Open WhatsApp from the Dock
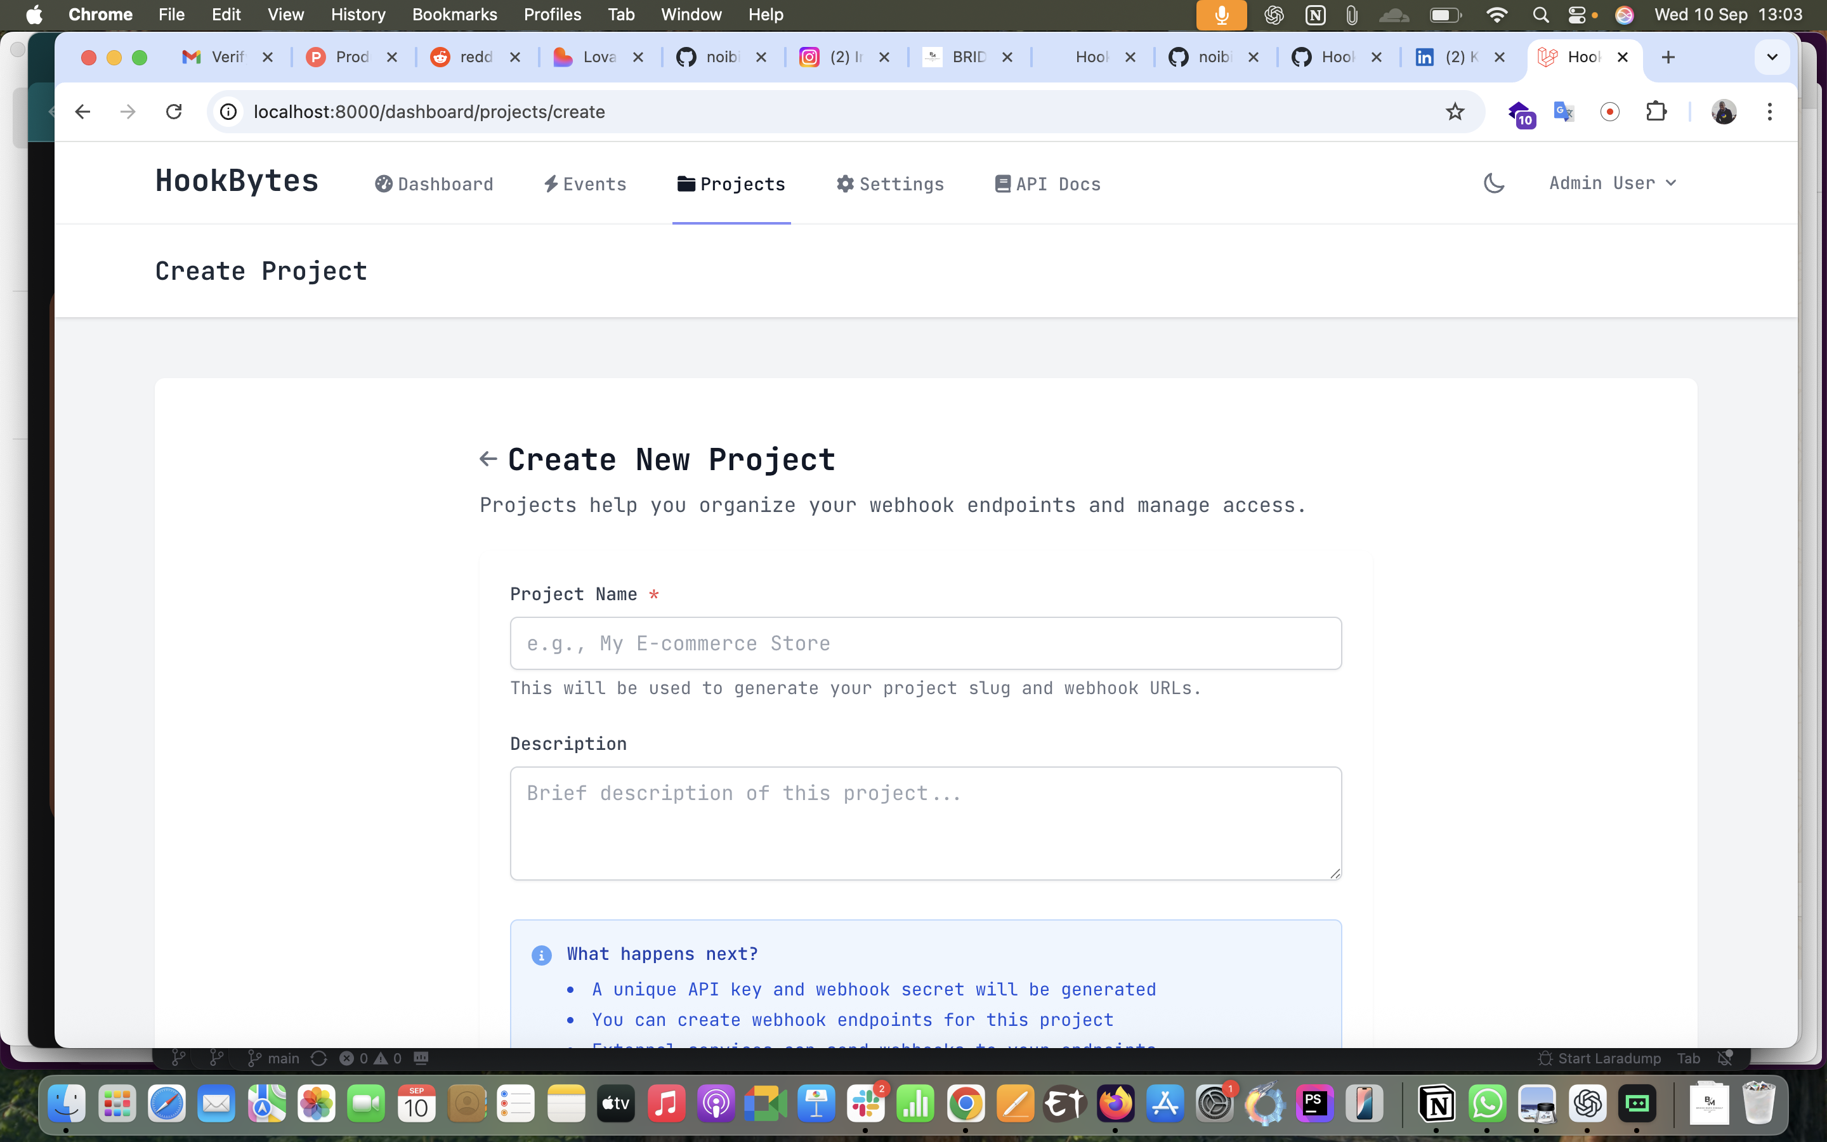 point(1486,1103)
